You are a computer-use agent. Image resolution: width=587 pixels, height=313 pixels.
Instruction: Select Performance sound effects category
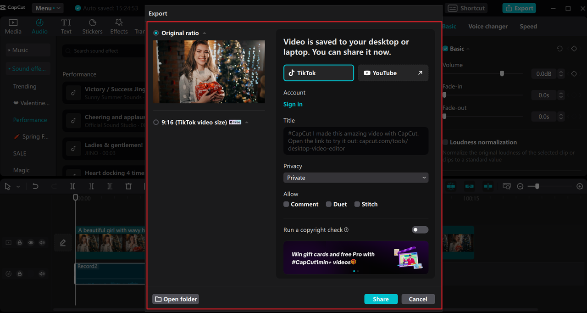pos(30,120)
